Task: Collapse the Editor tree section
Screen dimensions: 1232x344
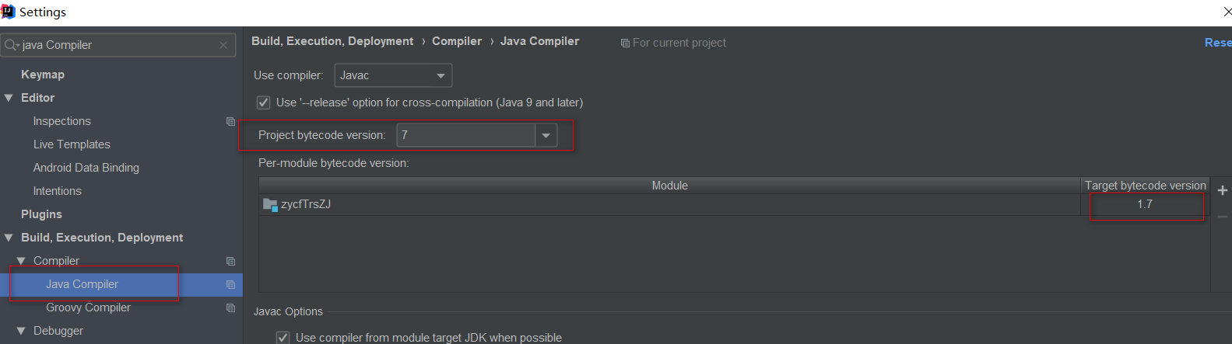Action: point(9,98)
